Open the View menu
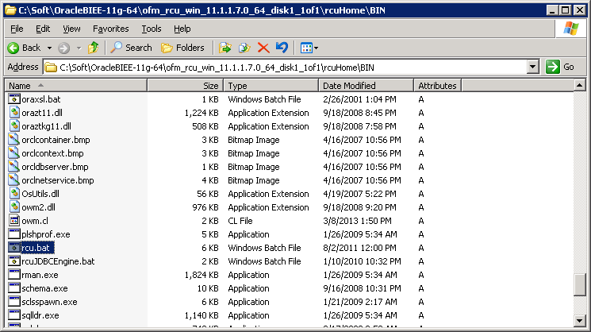This screenshot has height=332, width=591. pyautogui.click(x=71, y=29)
